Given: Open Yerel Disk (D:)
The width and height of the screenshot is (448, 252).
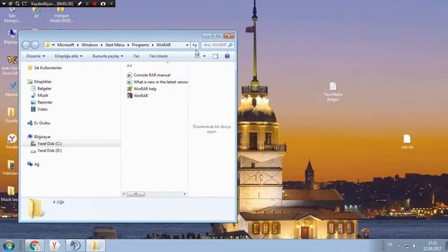Looking at the screenshot, I should point(46,150).
